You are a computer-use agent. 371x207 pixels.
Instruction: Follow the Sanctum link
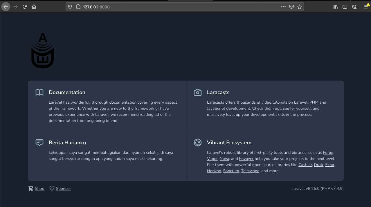pyautogui.click(x=231, y=171)
